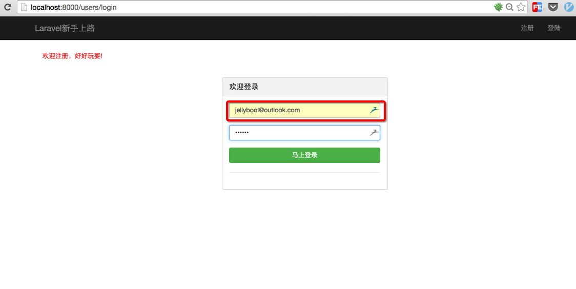Image resolution: width=576 pixels, height=289 pixels.
Task: Click the page icon left of the URL
Action: pyautogui.click(x=24, y=7)
